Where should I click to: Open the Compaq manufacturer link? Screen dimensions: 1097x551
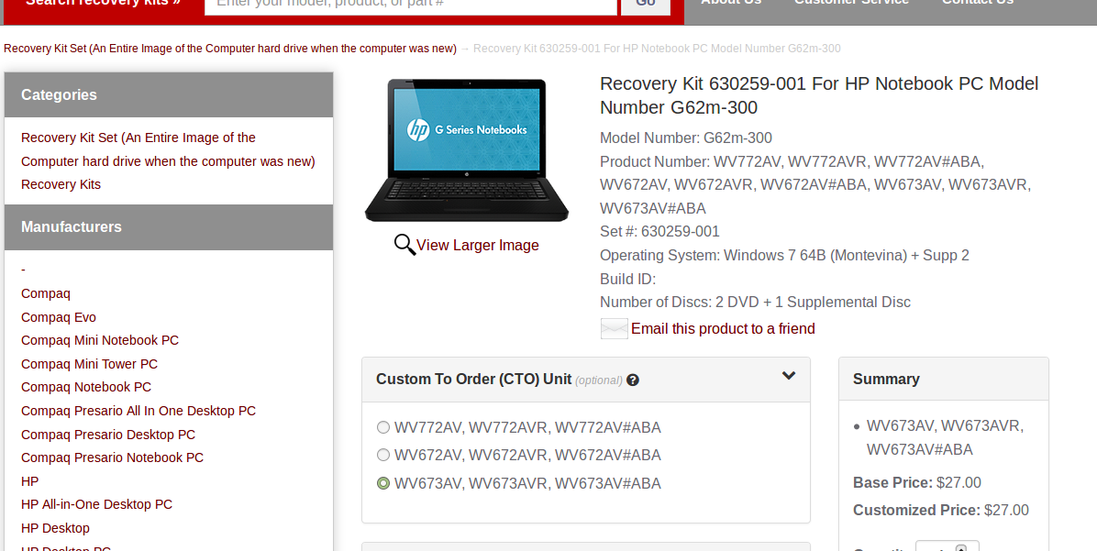(46, 293)
